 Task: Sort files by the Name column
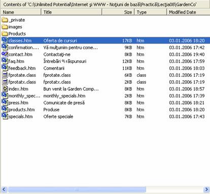coord(21,12)
